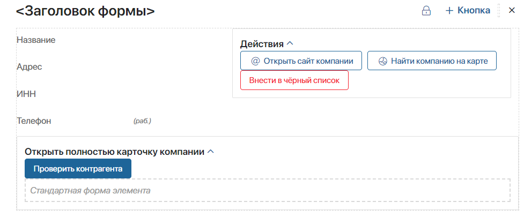Add a button via Кнопка link
Screen dimensions: 524x217
[468, 10]
